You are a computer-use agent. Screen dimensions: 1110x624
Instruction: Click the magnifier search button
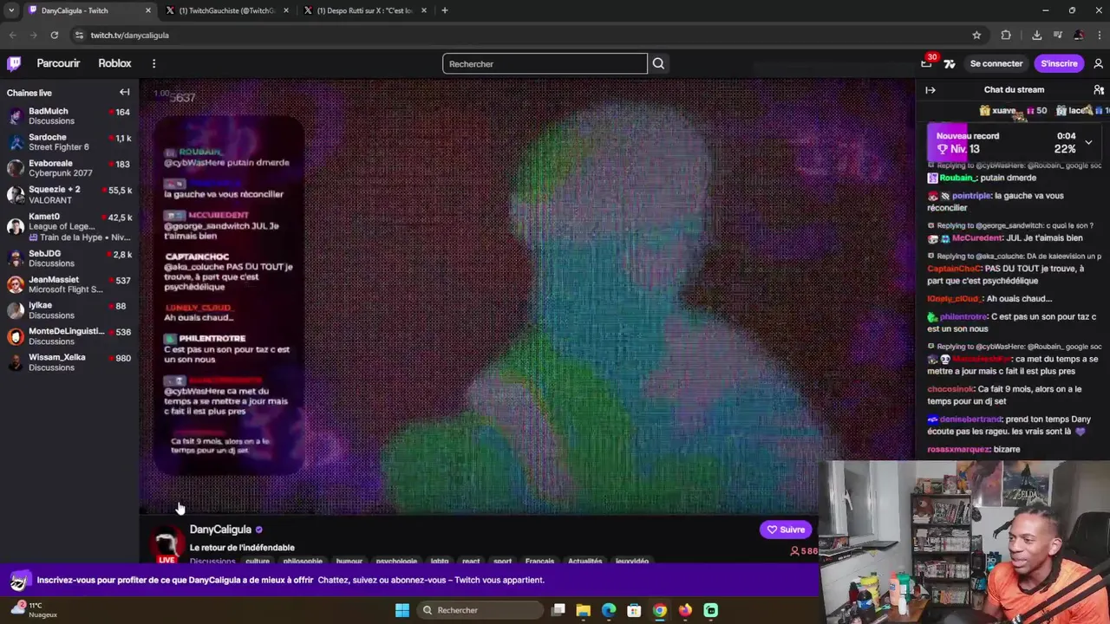pyautogui.click(x=658, y=63)
